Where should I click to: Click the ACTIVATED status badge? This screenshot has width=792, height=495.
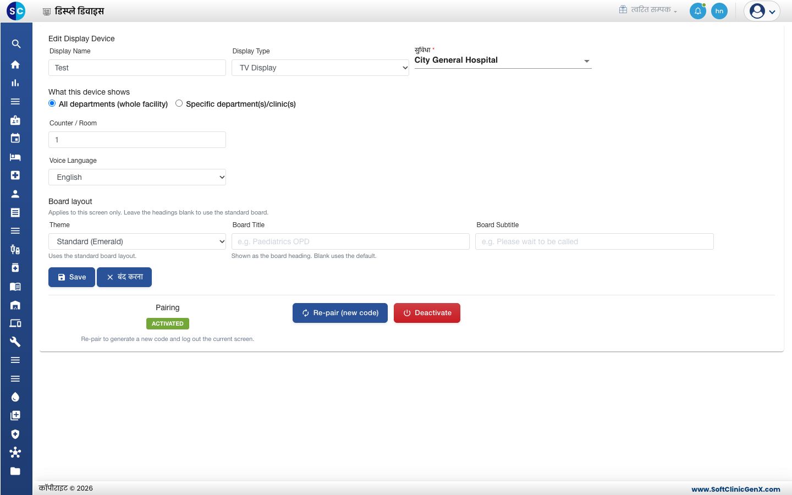(x=168, y=324)
